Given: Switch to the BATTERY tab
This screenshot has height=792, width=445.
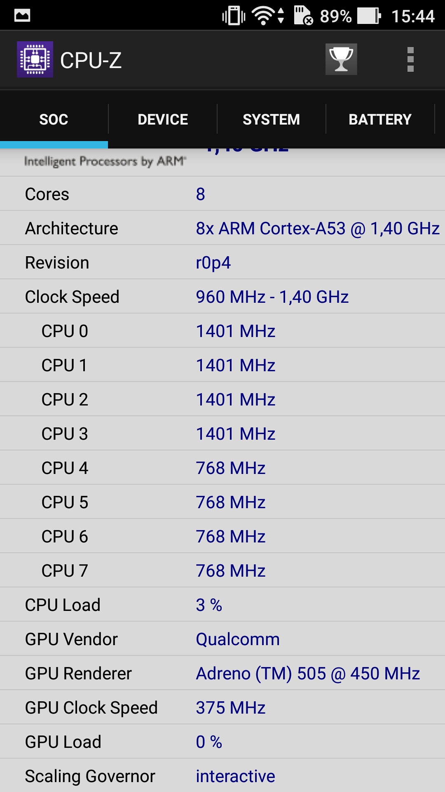Looking at the screenshot, I should tap(380, 120).
